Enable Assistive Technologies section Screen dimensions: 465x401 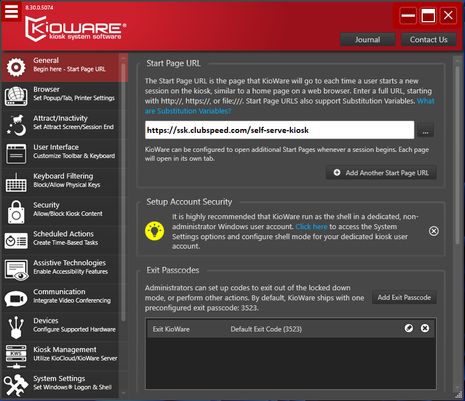tap(64, 266)
